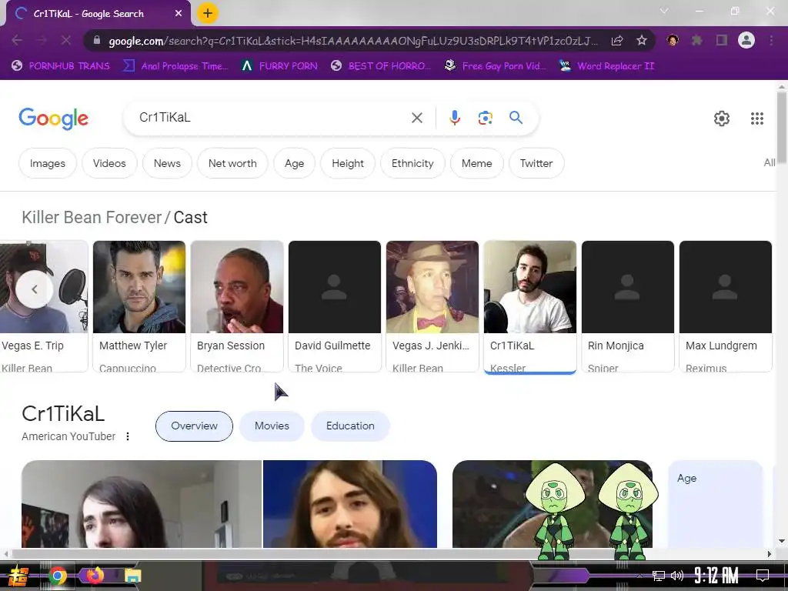Image resolution: width=788 pixels, height=591 pixels.
Task: Select the Age search chip
Action: coord(294,163)
